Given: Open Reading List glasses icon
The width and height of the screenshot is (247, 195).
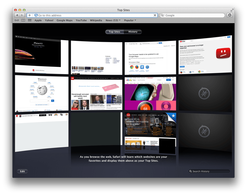Looking at the screenshot, I should [17, 20].
